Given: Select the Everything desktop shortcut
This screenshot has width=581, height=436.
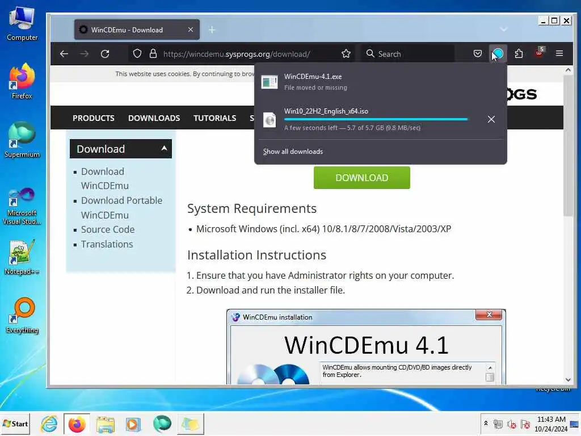Looking at the screenshot, I should 22,316.
